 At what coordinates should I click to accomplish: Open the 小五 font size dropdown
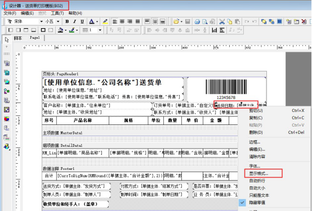[58, 21]
